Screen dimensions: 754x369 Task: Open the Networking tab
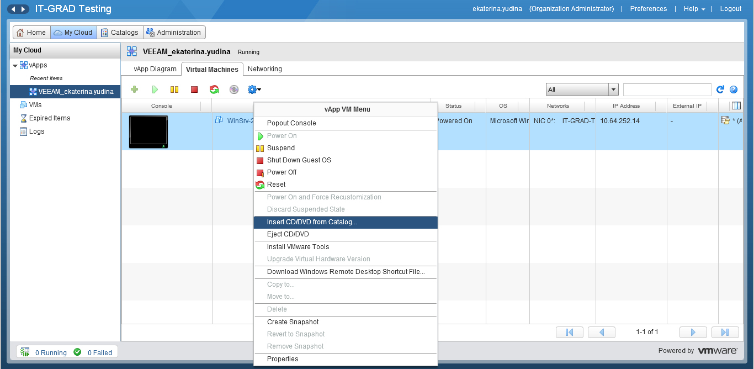264,69
